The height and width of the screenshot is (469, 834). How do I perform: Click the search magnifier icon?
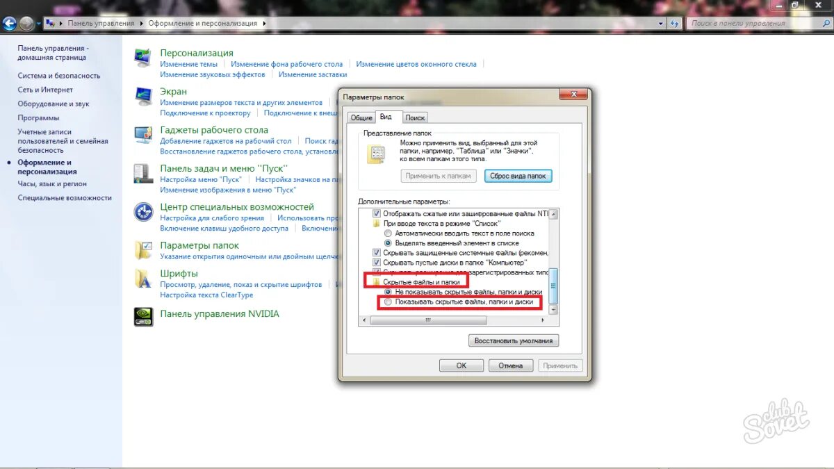pyautogui.click(x=824, y=23)
